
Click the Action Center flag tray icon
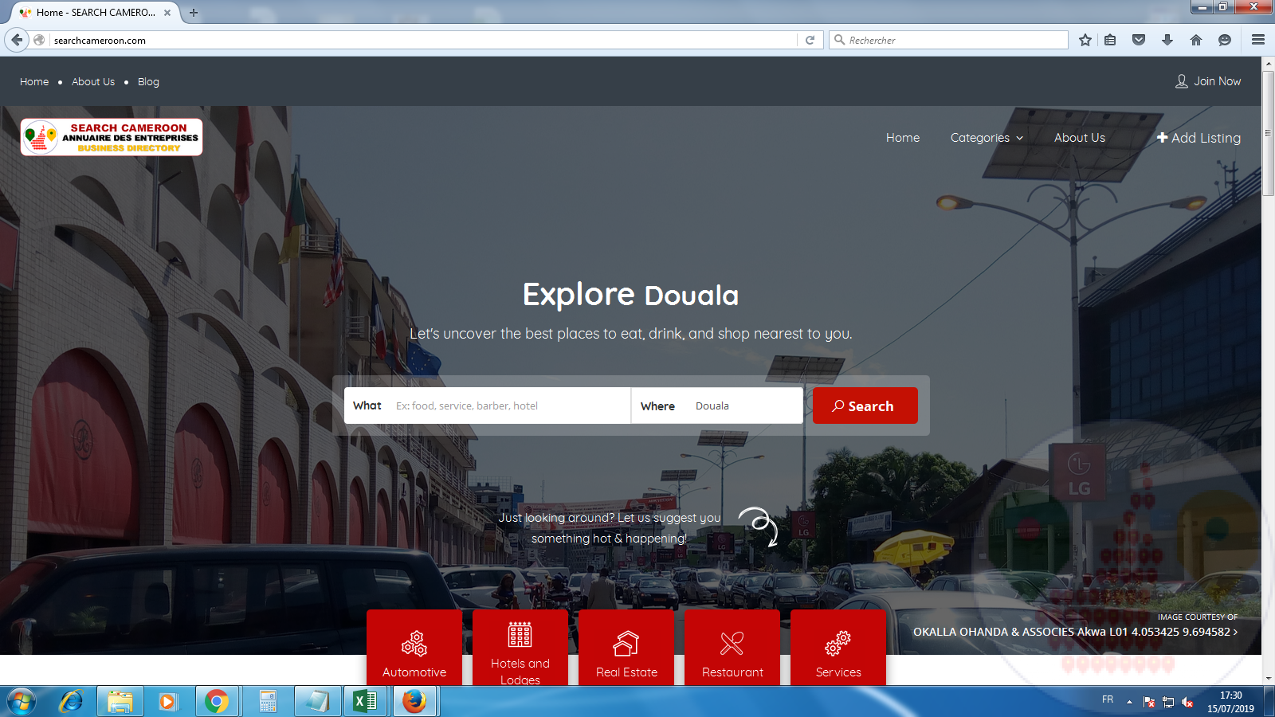tap(1149, 702)
